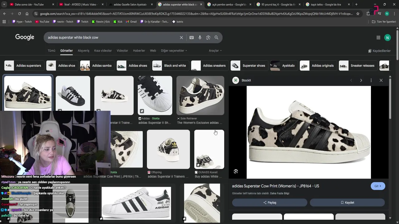Switch to Web results tab

[153, 51]
